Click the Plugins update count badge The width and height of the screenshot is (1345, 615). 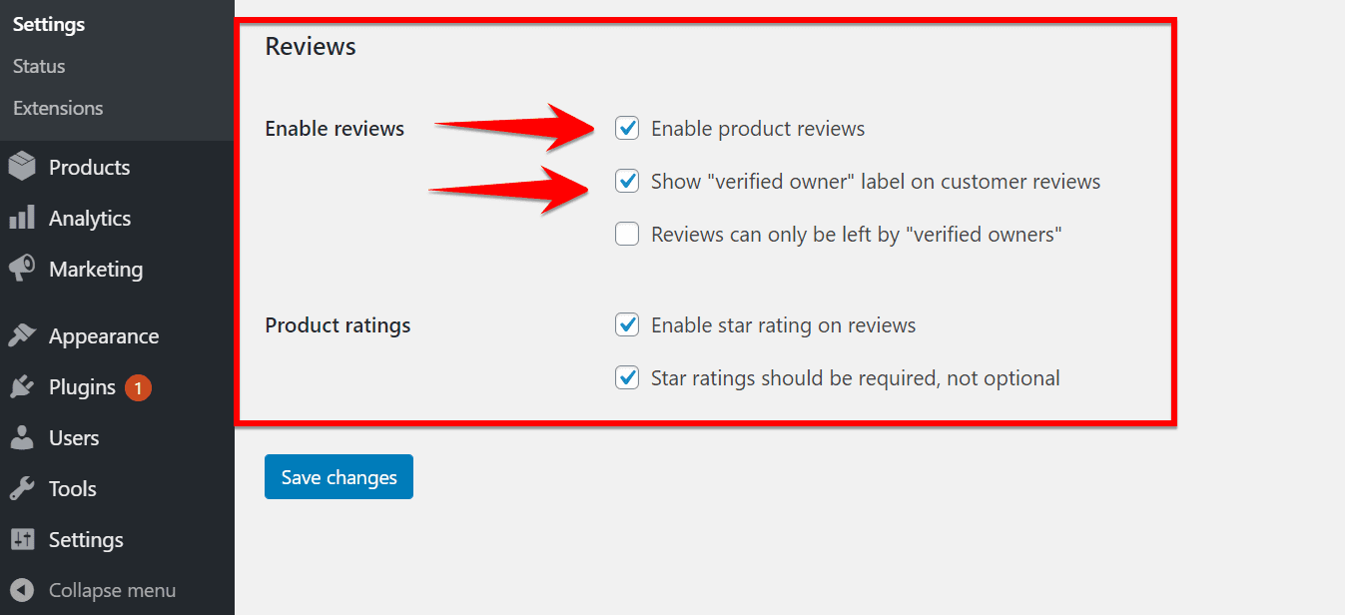(x=138, y=387)
